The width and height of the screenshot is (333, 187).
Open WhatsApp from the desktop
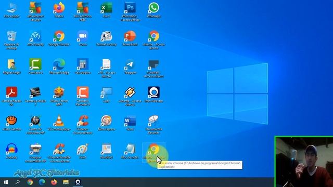[154, 10]
